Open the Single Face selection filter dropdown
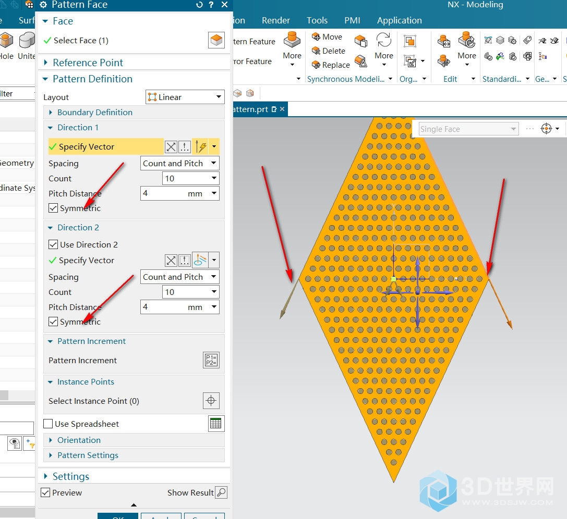Viewport: 567px width, 519px height. coord(468,129)
